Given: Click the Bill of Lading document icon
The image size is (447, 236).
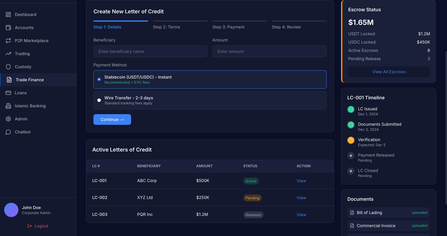Looking at the screenshot, I should 352,213.
